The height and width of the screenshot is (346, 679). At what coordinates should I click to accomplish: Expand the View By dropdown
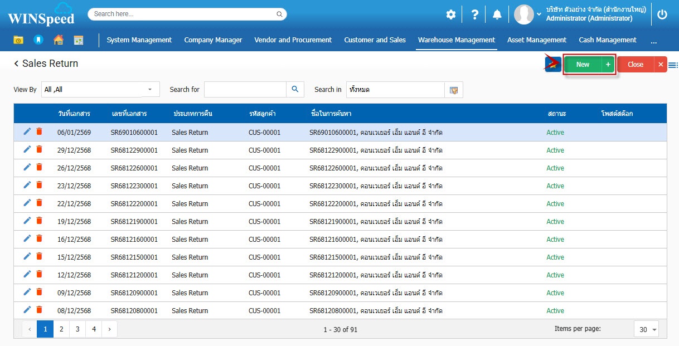point(149,89)
